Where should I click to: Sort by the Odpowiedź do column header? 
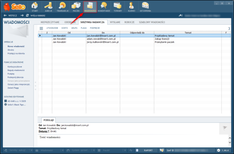tap(137, 33)
